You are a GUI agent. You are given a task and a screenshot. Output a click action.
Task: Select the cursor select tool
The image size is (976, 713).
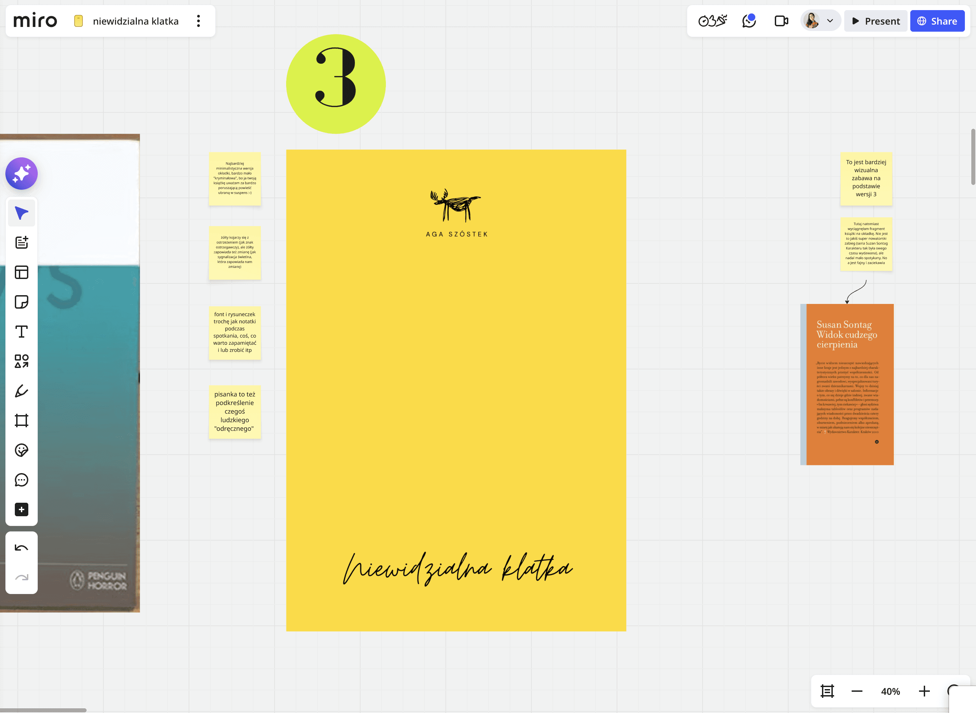coord(22,213)
